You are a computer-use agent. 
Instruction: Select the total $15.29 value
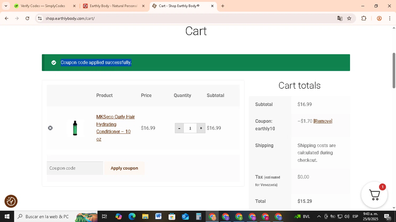click(x=305, y=201)
